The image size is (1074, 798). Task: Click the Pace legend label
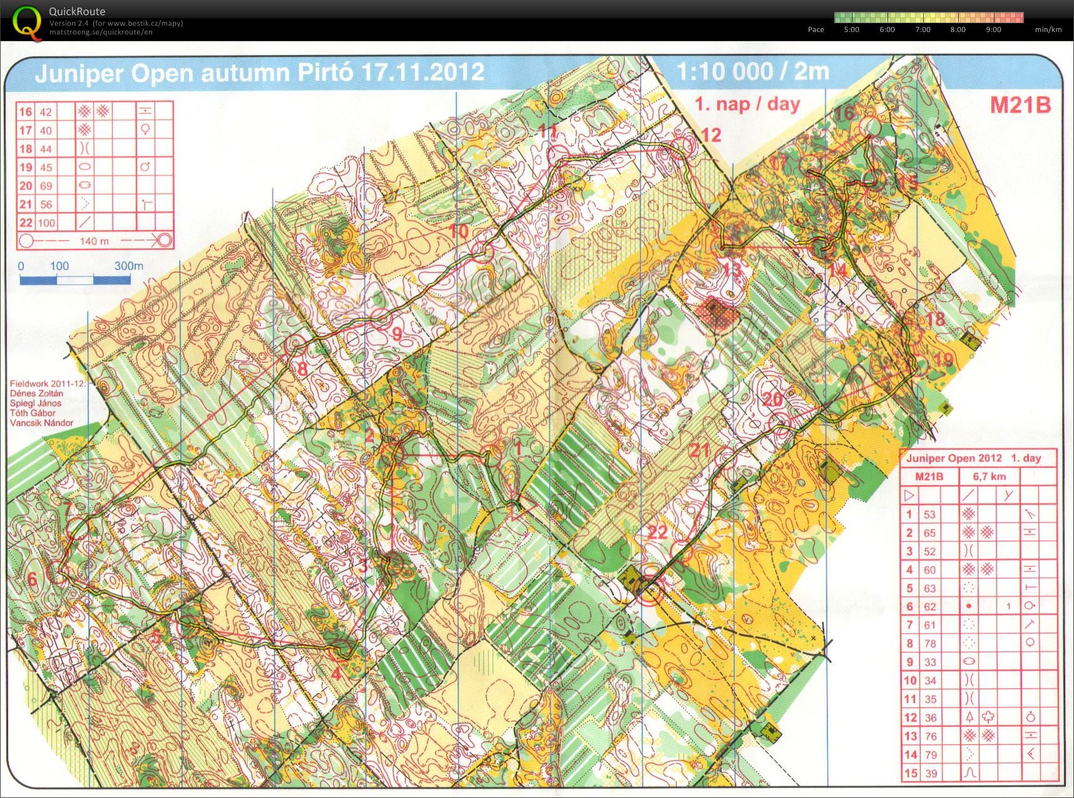point(816,29)
